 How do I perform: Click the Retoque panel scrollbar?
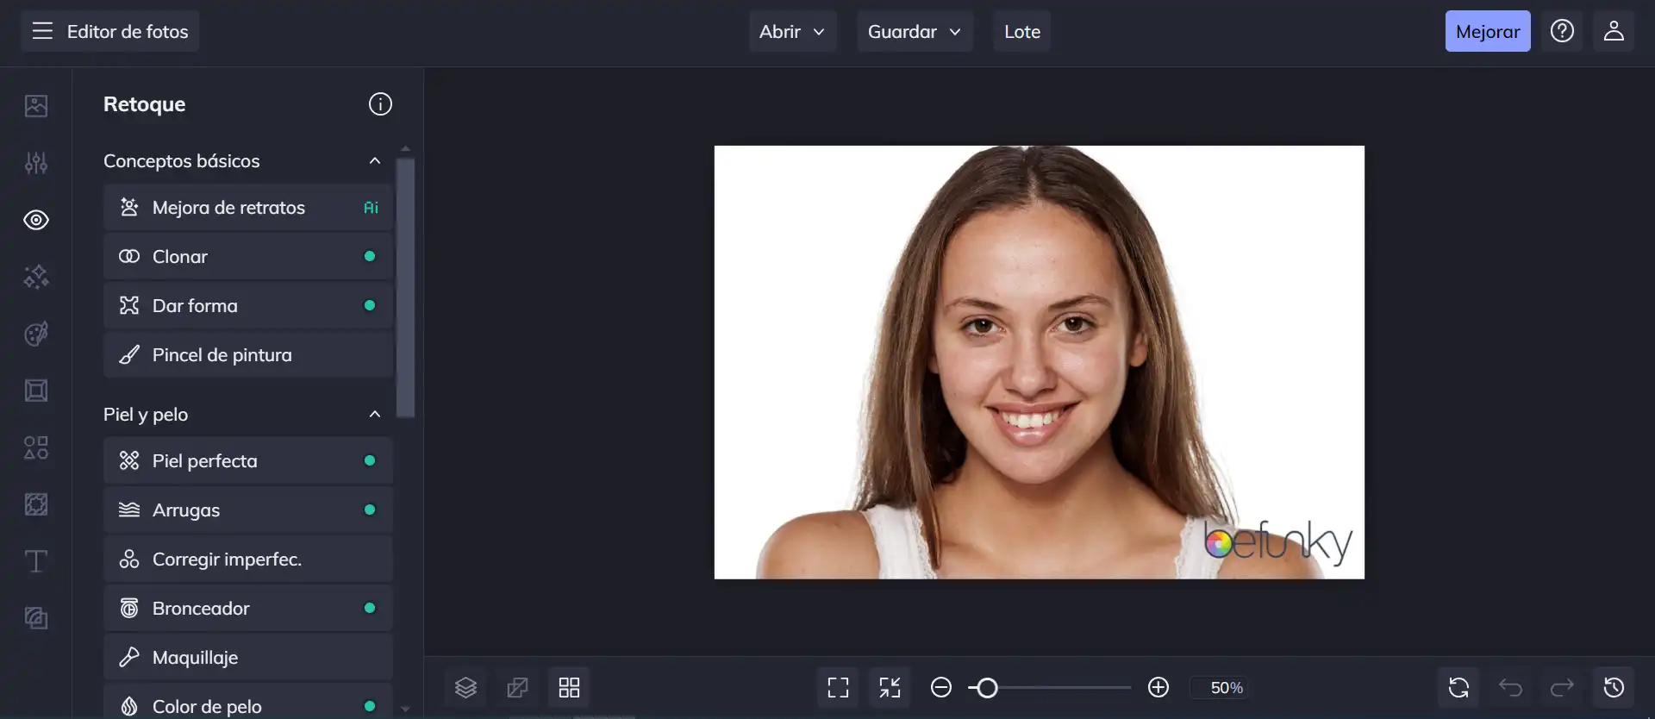point(405,288)
